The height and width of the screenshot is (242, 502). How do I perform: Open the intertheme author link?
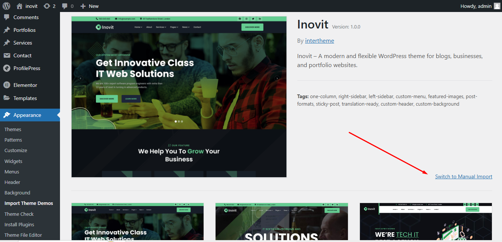pyautogui.click(x=319, y=40)
